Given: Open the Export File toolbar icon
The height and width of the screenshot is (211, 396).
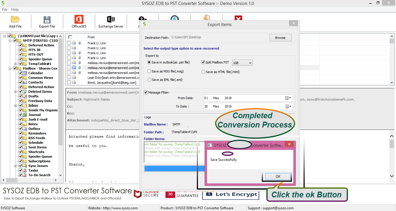Looking at the screenshot, I should coord(47,19).
